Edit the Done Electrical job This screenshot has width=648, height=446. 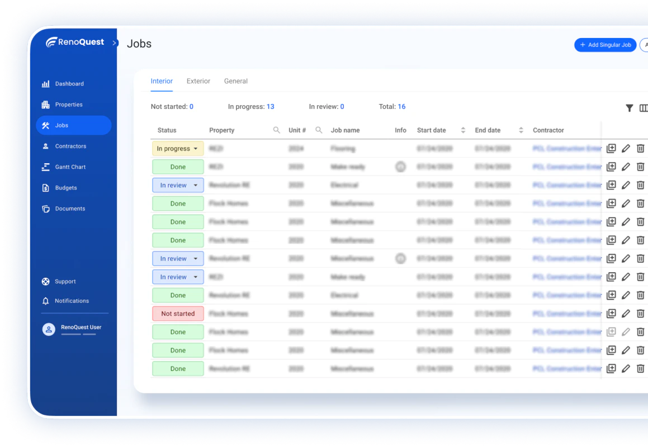pyautogui.click(x=626, y=295)
